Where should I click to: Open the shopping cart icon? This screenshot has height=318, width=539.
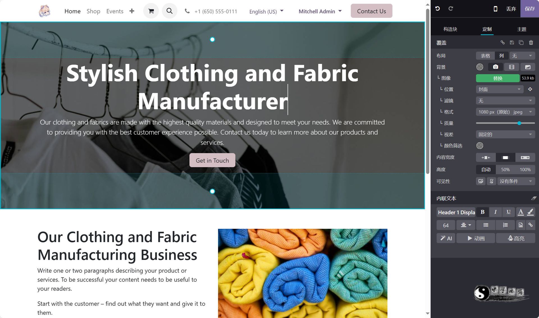pyautogui.click(x=151, y=11)
